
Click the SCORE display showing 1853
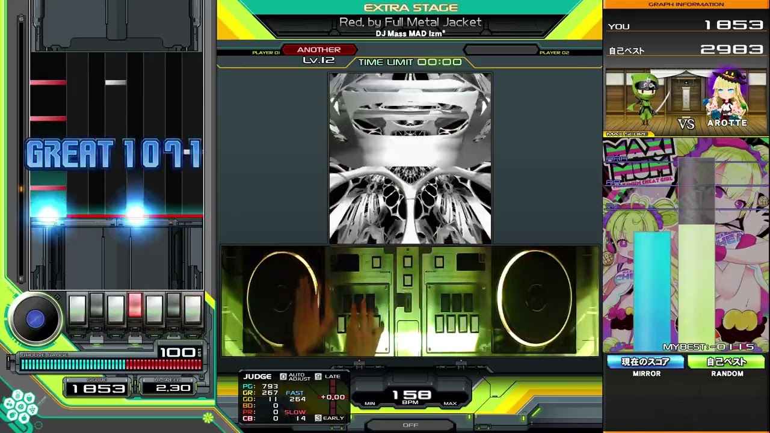(98, 388)
